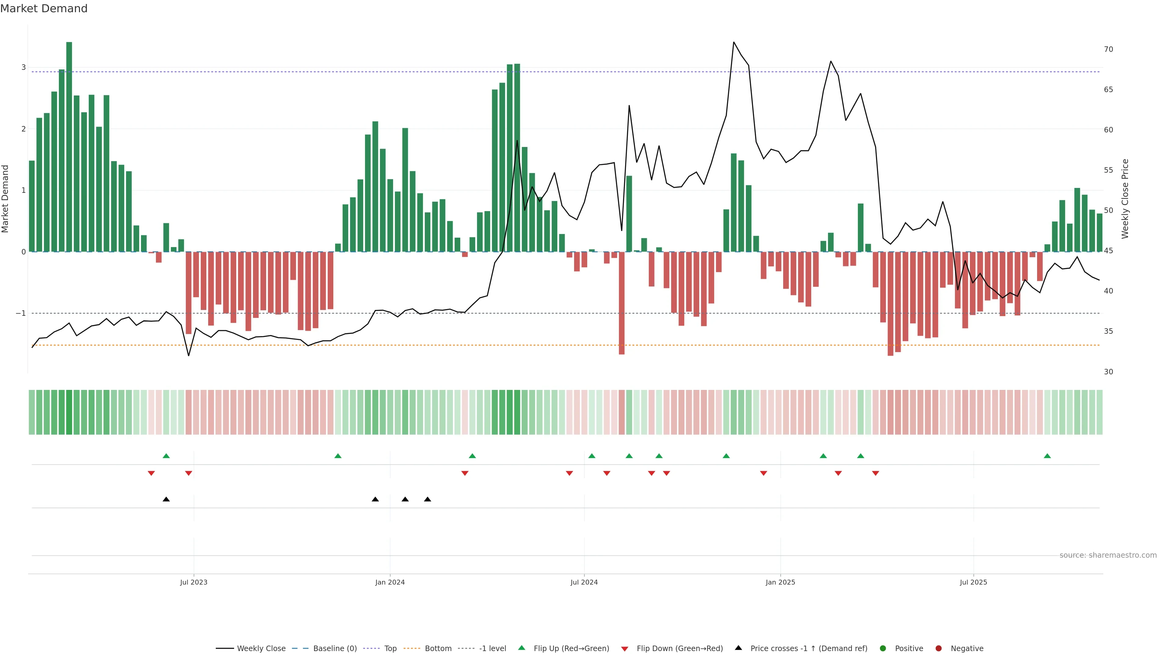Click the Weekly Close Price axis title
This screenshot has height=659, width=1172.
(1125, 199)
